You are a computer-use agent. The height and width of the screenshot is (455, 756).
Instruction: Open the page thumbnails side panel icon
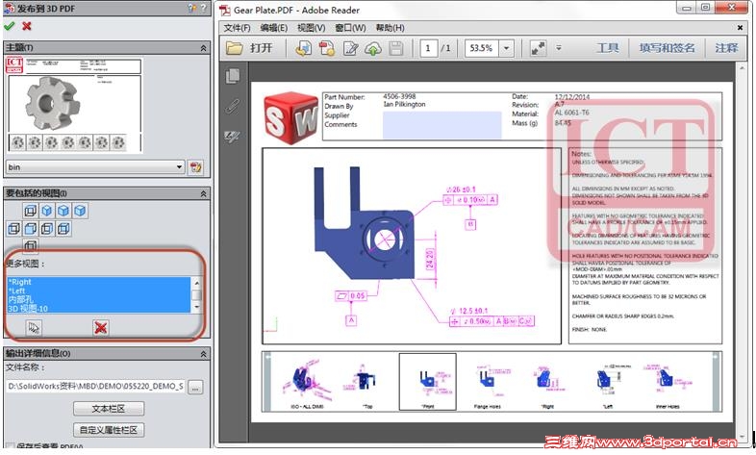(233, 76)
